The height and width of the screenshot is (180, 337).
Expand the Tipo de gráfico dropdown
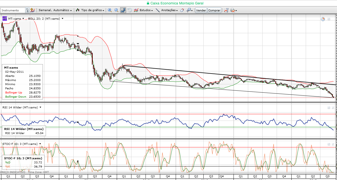pos(90,10)
